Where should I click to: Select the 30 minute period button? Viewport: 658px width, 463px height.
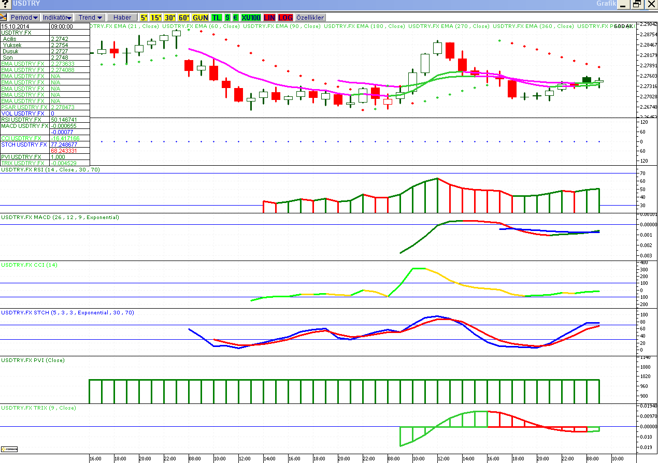coord(170,18)
